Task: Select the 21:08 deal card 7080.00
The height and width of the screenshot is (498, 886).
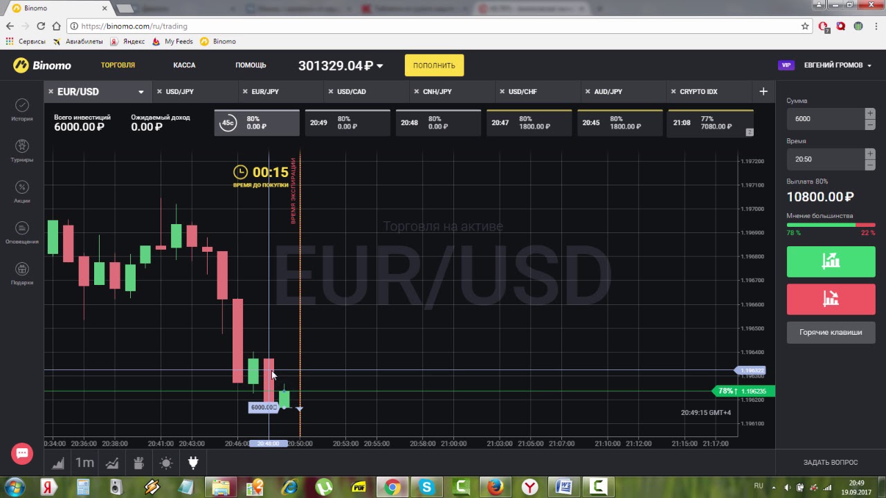Action: (710, 123)
